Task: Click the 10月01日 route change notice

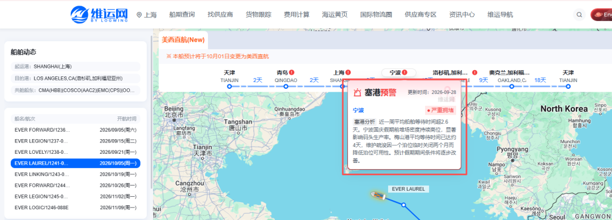Action: tap(218, 57)
